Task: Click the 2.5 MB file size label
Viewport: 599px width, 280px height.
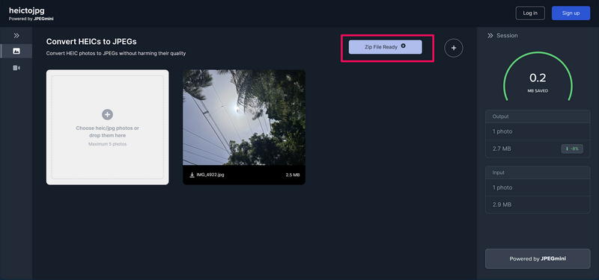Action: pyautogui.click(x=293, y=175)
